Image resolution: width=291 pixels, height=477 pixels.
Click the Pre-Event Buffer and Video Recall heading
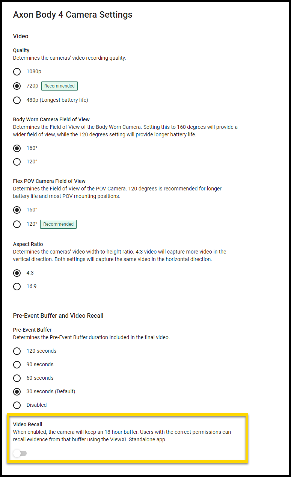pyautogui.click(x=58, y=315)
